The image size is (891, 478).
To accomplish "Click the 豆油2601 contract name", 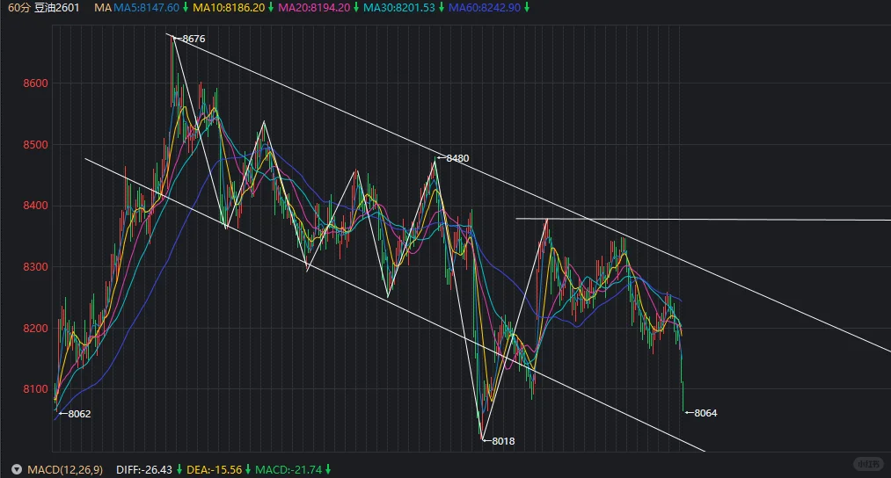I will click(x=57, y=7).
